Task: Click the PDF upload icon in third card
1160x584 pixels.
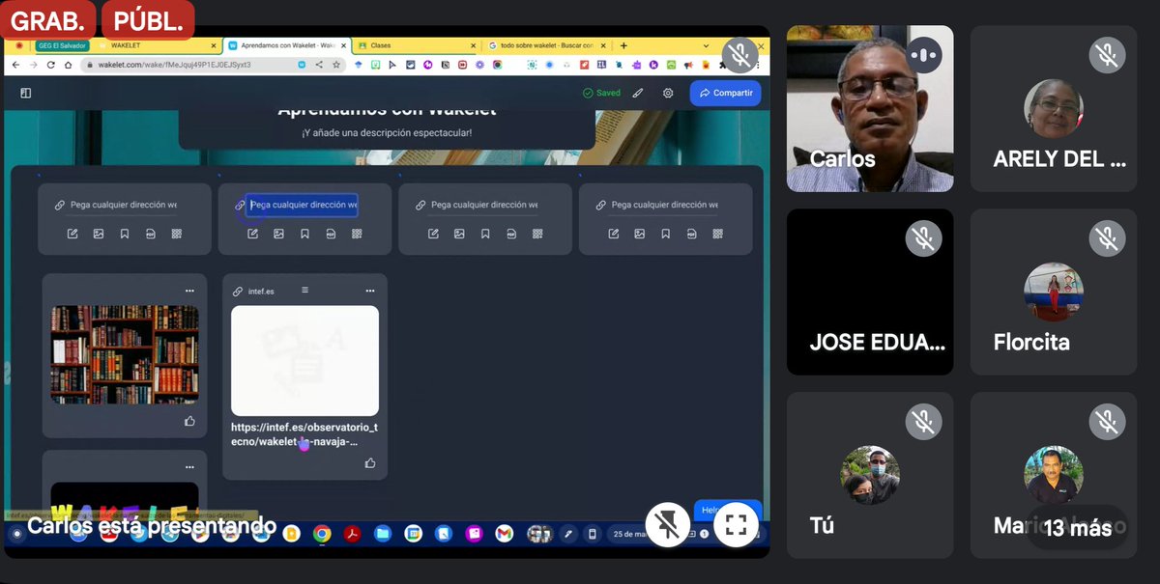Action: click(x=511, y=234)
